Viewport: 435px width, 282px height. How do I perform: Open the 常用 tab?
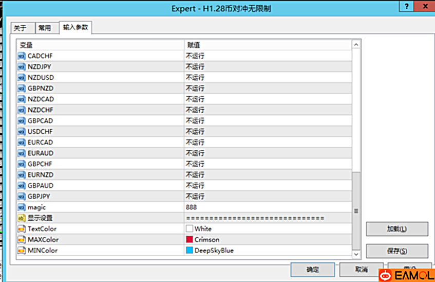pos(45,28)
